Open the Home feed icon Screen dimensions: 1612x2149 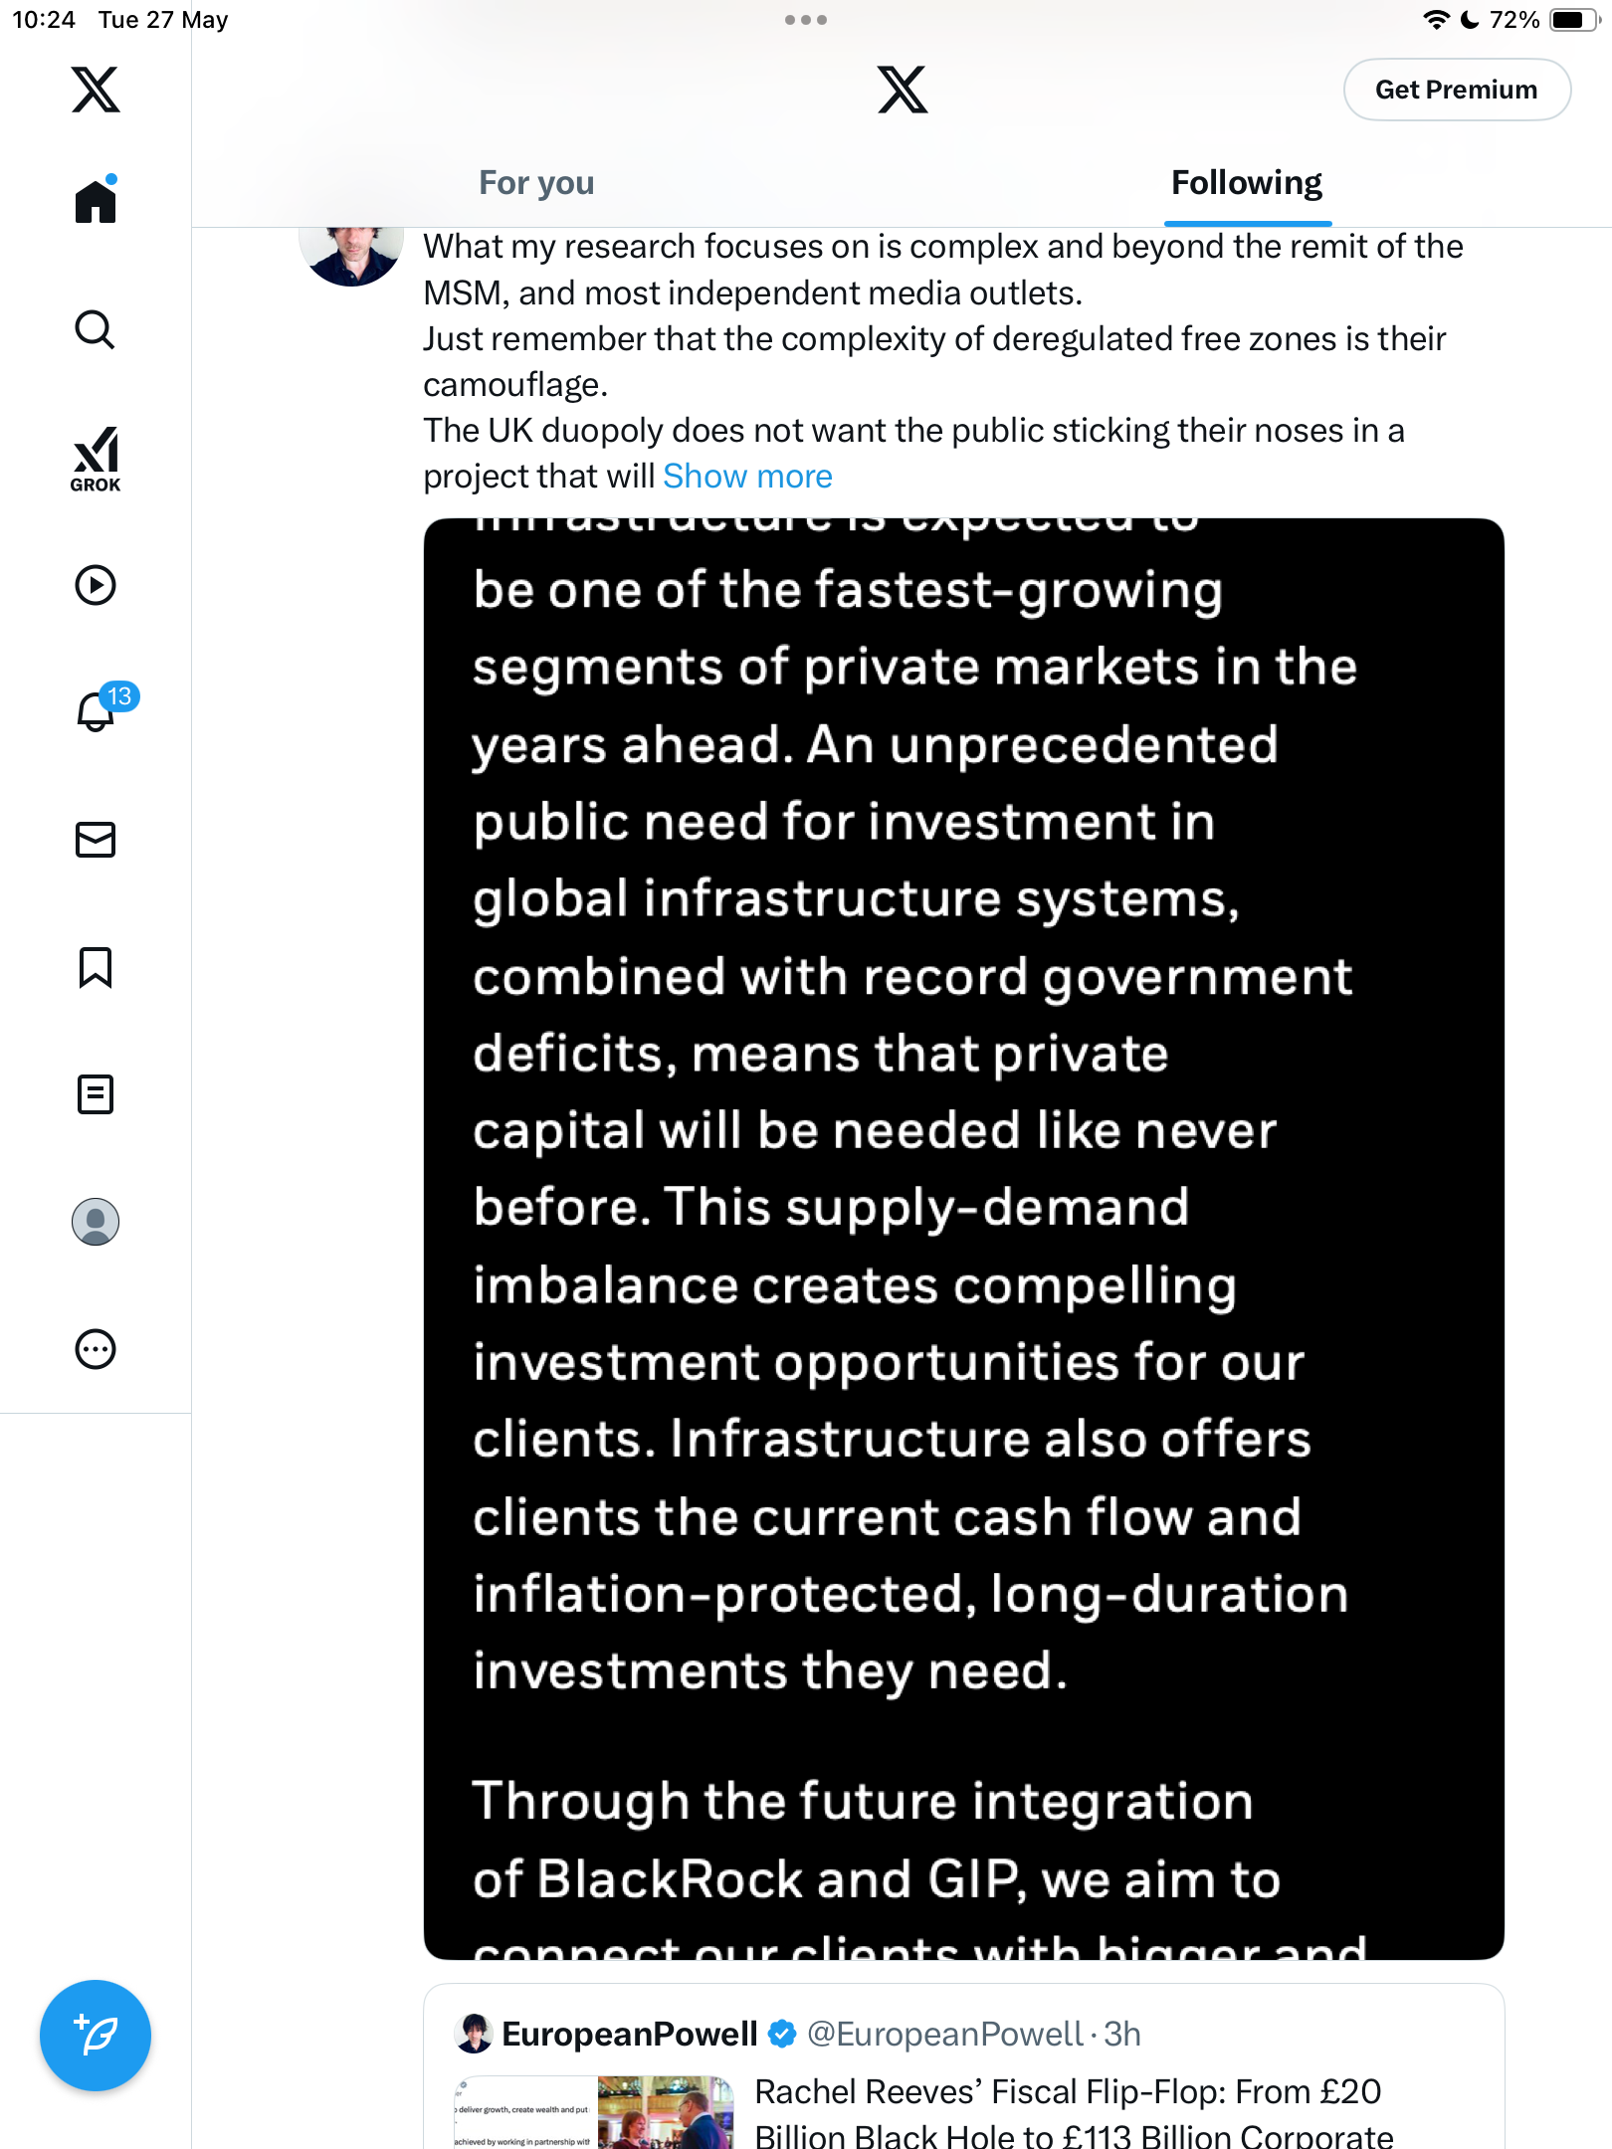click(96, 201)
